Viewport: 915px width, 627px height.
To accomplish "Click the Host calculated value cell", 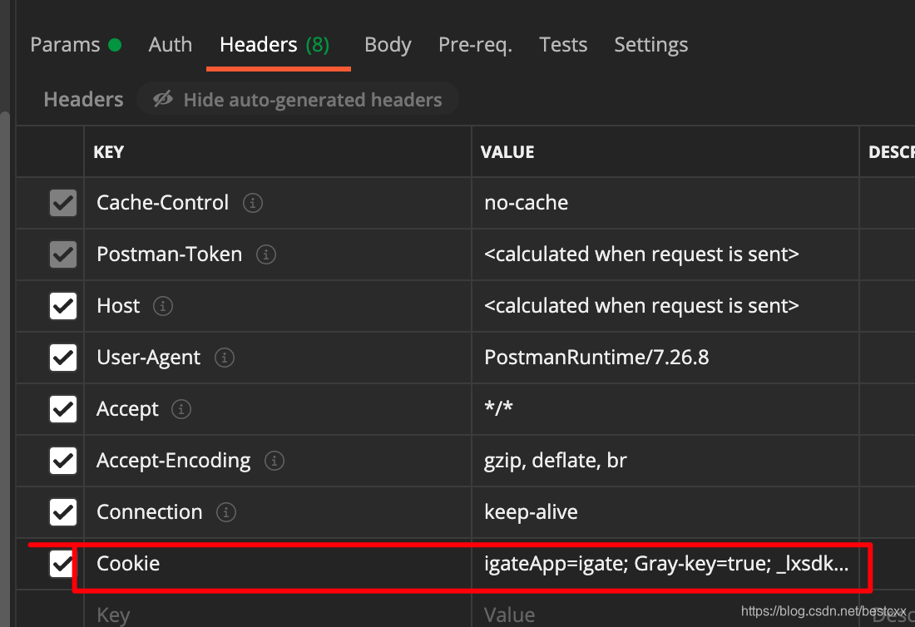I will coord(665,306).
